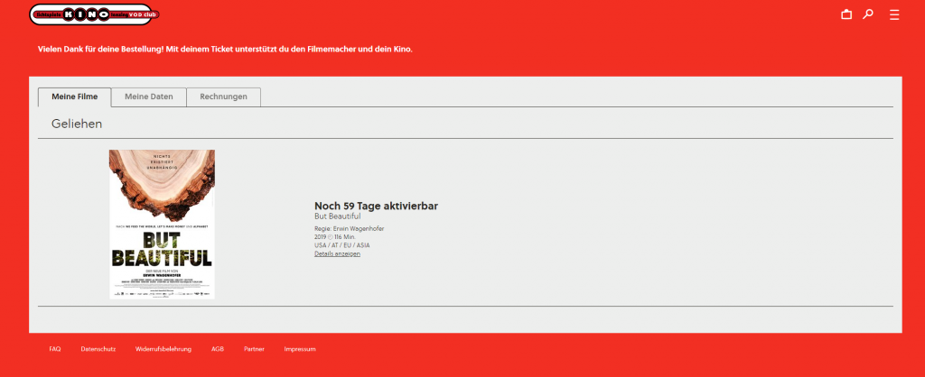Open the shopping bag icon
925x377 pixels.
coord(846,14)
